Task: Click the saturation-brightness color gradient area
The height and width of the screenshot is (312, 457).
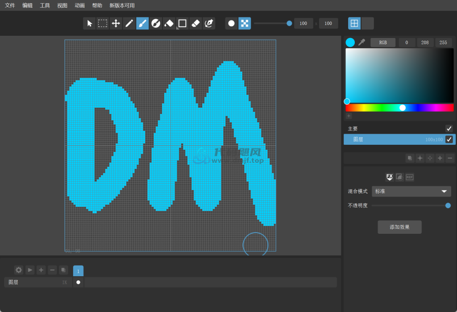Action: point(399,75)
